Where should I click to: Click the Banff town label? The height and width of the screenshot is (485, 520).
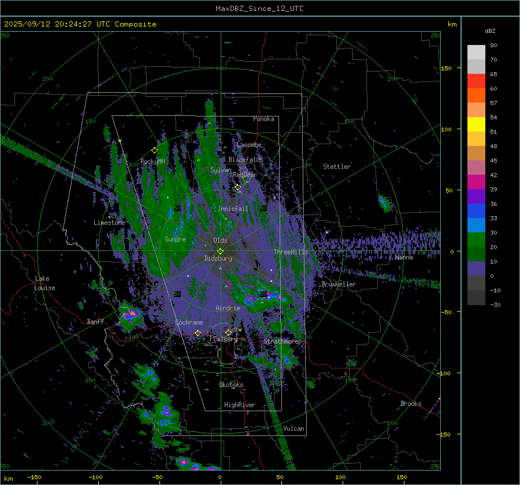pyautogui.click(x=95, y=321)
